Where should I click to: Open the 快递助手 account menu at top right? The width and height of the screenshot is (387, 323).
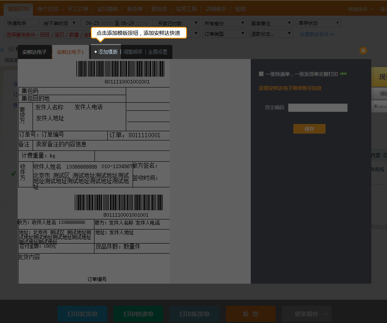360,9
